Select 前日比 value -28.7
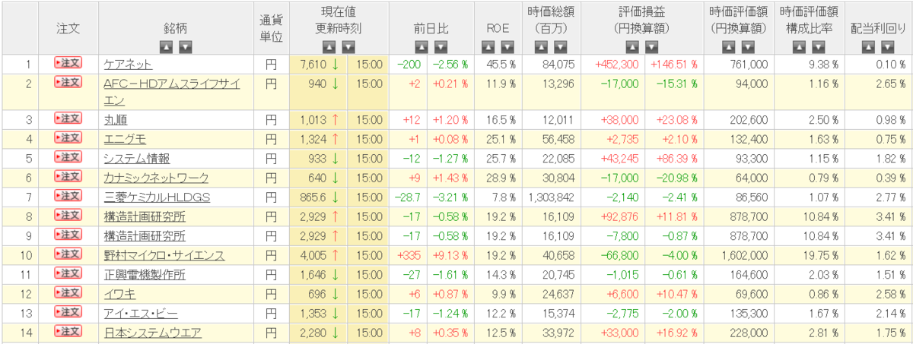 coord(408,197)
